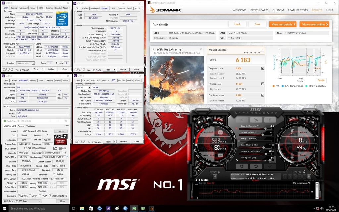339x212 pixels.
Task: Toggle fan speed auto gear icon in Afterburner
Action: click(237, 160)
